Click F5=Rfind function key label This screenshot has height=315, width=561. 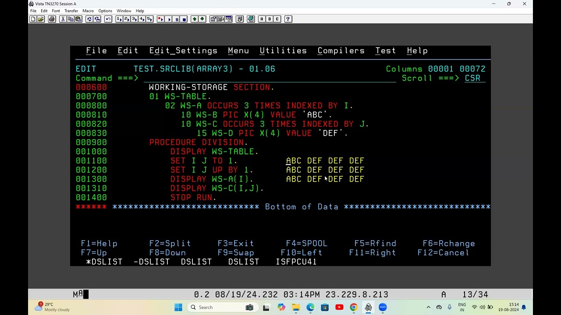point(375,244)
